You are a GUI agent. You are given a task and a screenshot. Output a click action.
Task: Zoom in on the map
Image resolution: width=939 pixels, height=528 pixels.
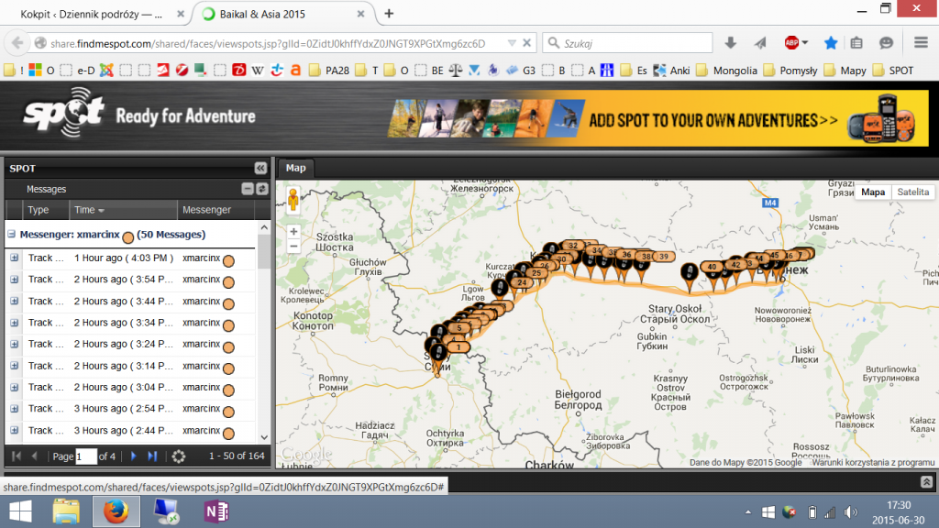coord(293,232)
